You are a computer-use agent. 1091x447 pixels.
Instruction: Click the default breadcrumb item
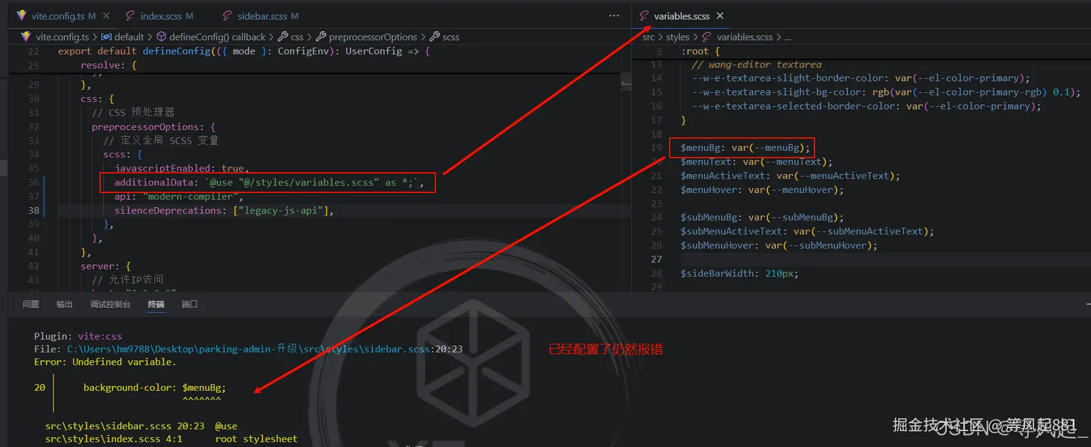click(129, 37)
